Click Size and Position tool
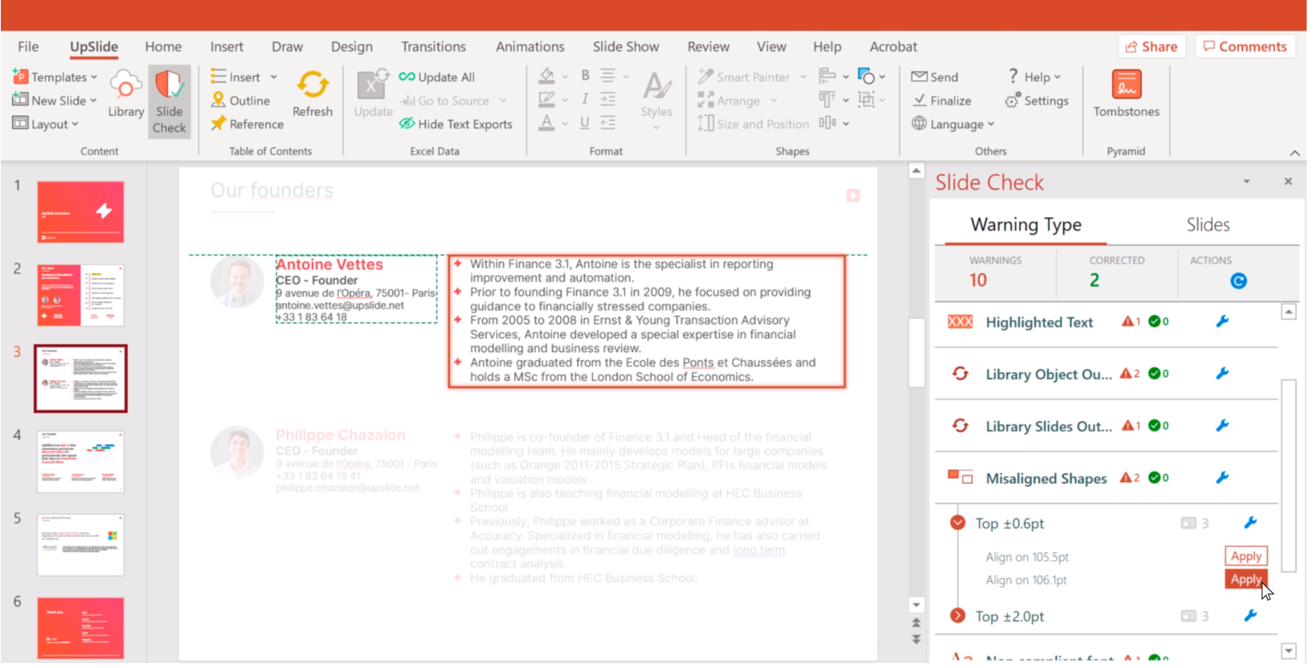Screen dimensions: 1314x668 753,124
